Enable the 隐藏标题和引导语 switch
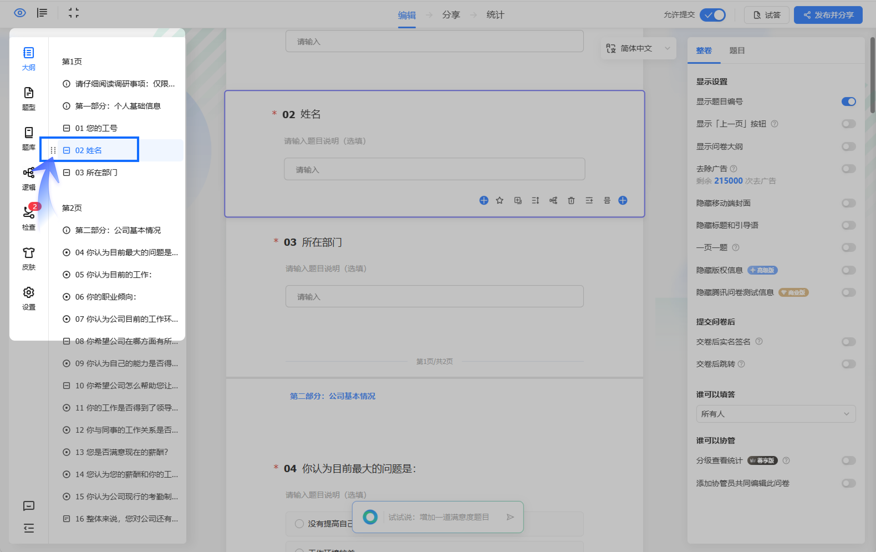This screenshot has width=876, height=552. (848, 225)
